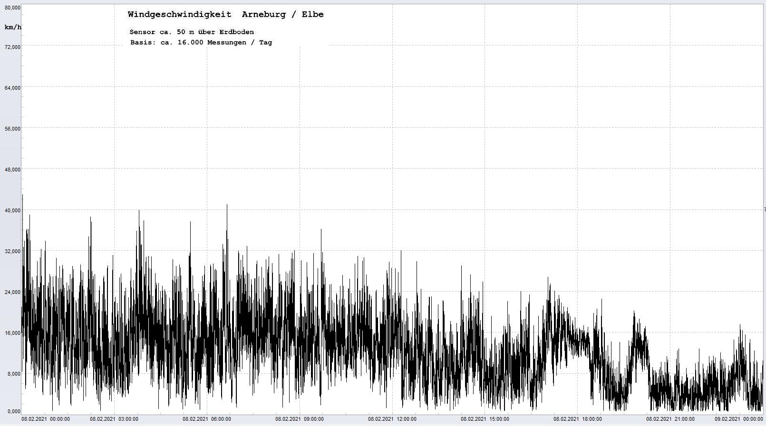Click the 09.02.2021 00:00:00 time label
766x426 pixels.
(x=739, y=419)
